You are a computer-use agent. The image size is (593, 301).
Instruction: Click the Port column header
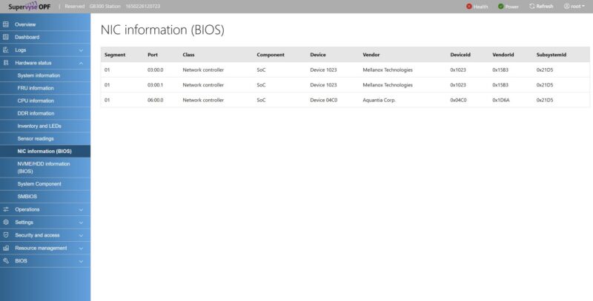[x=153, y=55]
